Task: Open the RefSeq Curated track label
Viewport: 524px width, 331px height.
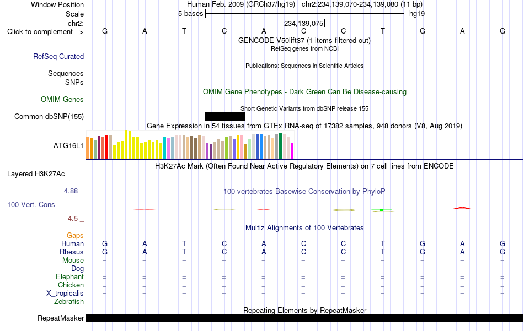Action: (58, 56)
